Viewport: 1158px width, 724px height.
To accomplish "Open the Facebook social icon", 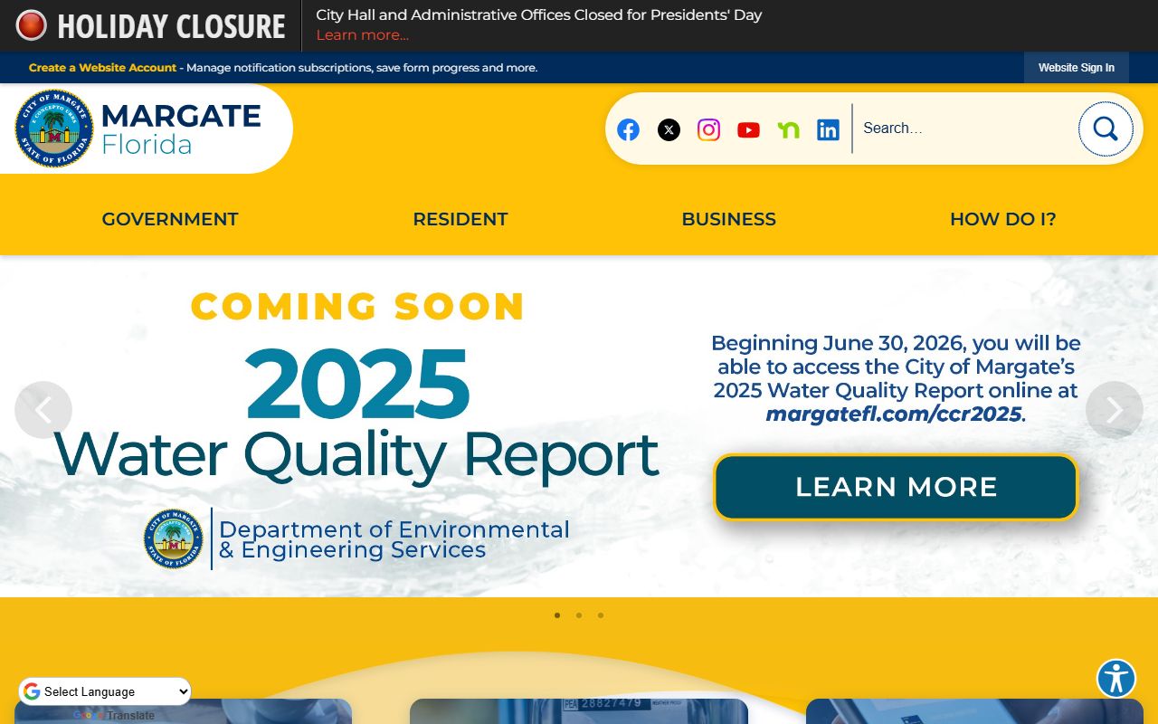I will 628,129.
